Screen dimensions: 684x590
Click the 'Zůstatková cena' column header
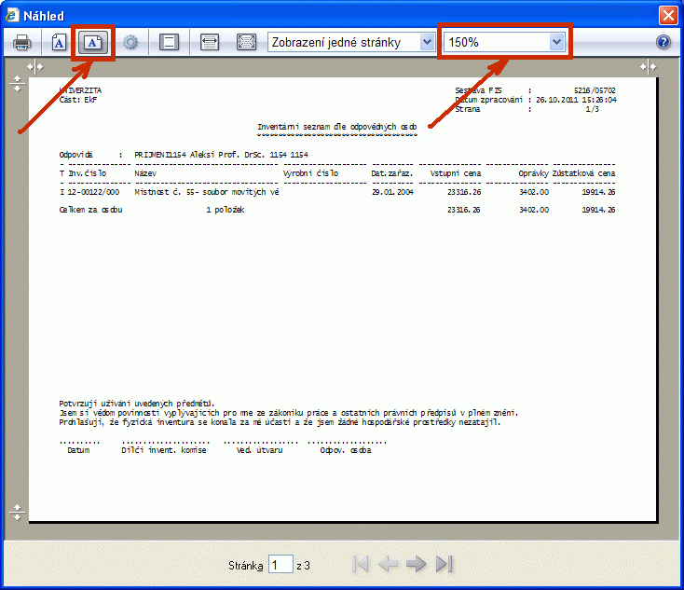click(x=583, y=173)
